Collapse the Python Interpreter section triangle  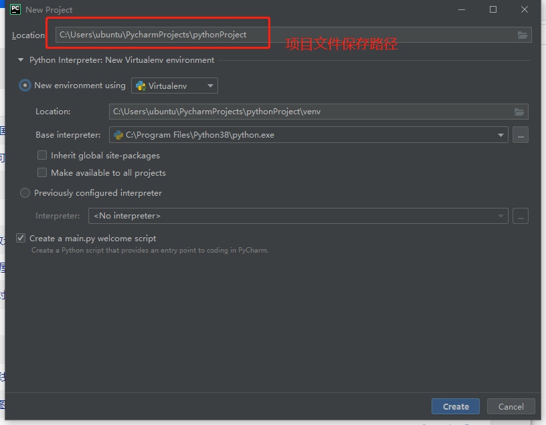point(21,60)
